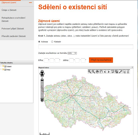
Task: Open map window help question mark
Action: [x=132, y=67]
